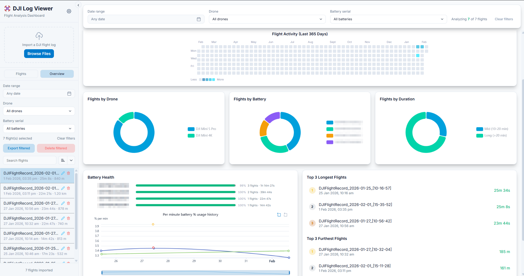Collapse the sidebar with the chevron
The image size is (524, 276).
[x=78, y=5]
